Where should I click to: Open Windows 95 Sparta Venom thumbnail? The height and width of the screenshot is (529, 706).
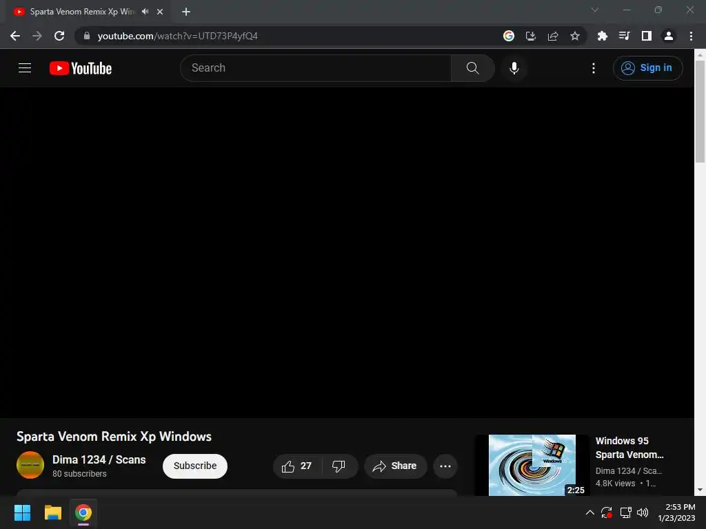click(x=532, y=465)
